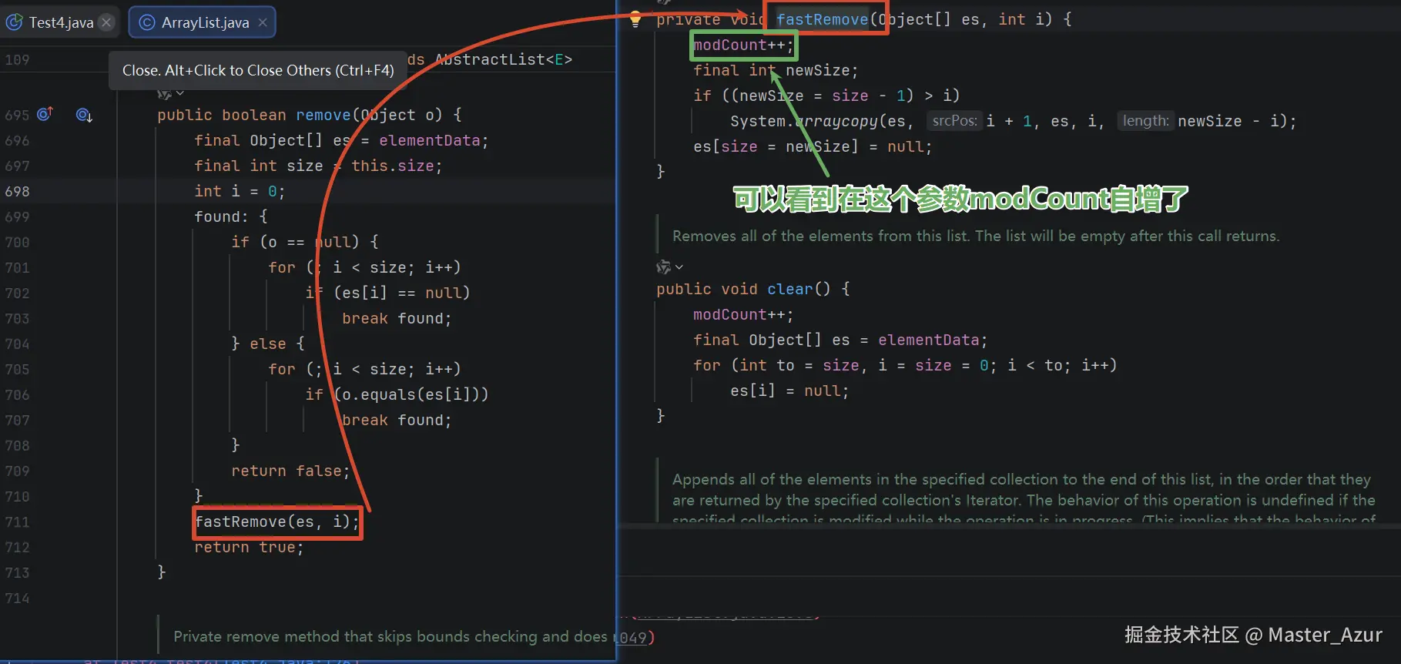This screenshot has height=664, width=1401.
Task: Click the 'length:' parameter hint
Action: (1145, 121)
